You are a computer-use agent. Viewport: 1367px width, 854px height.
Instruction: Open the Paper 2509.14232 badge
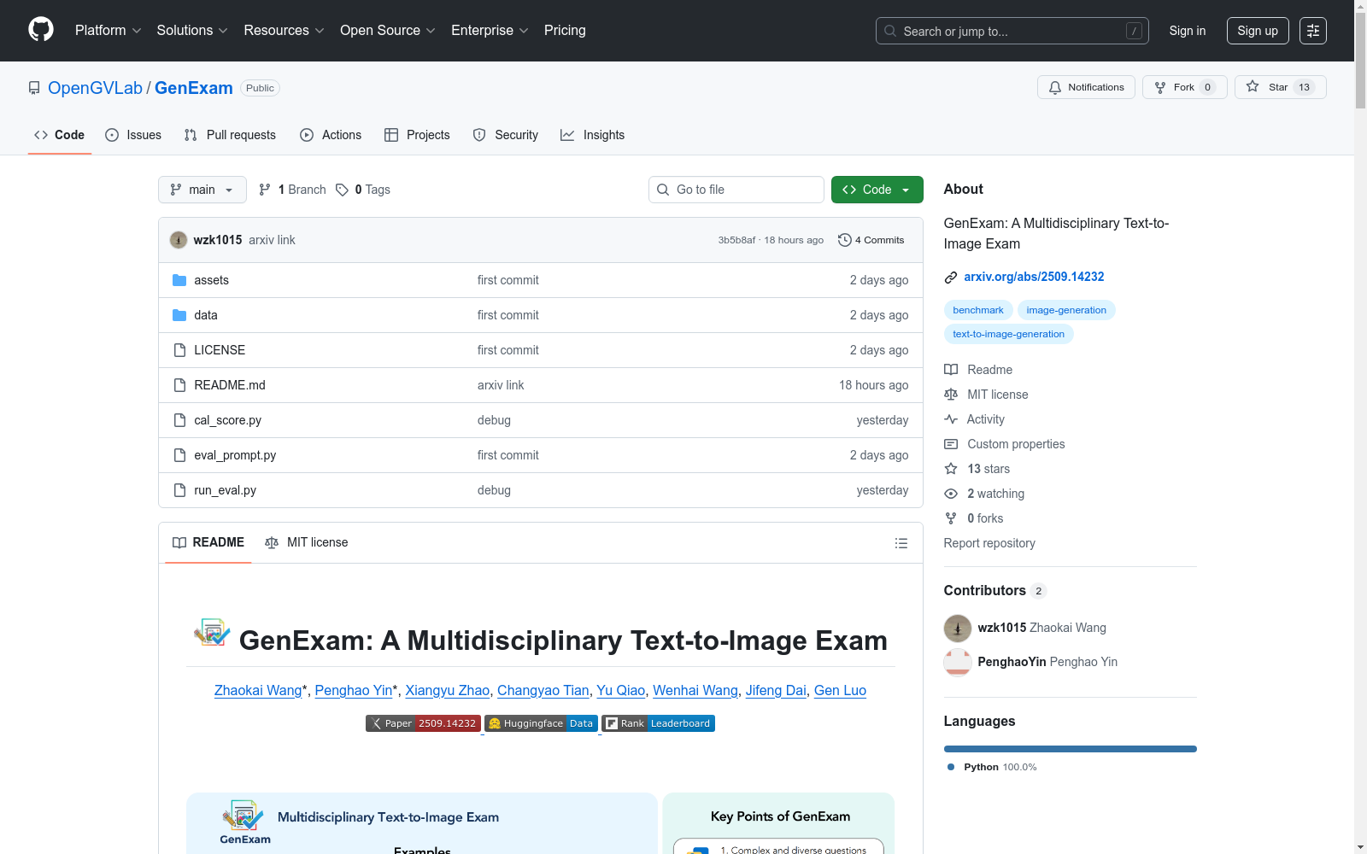(x=424, y=723)
